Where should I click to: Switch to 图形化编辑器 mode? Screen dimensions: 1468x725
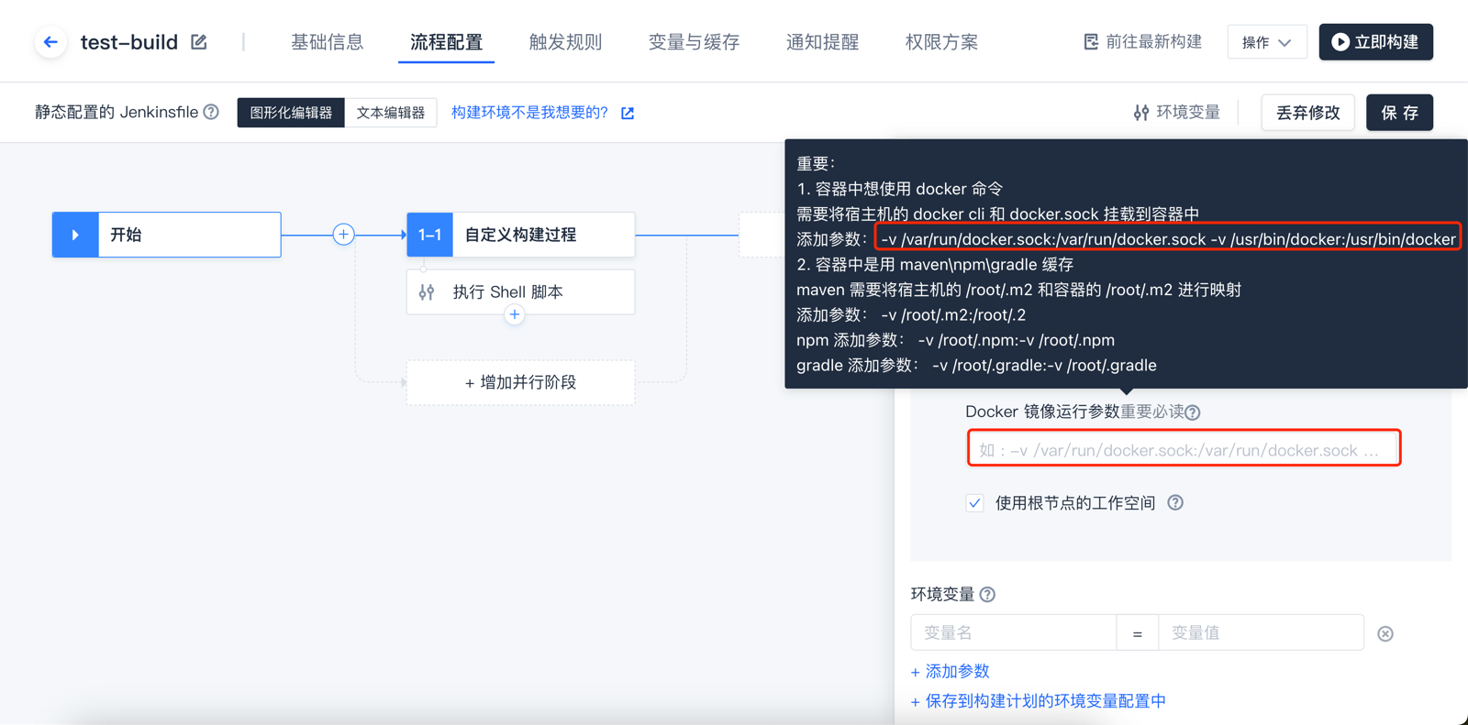pos(291,113)
